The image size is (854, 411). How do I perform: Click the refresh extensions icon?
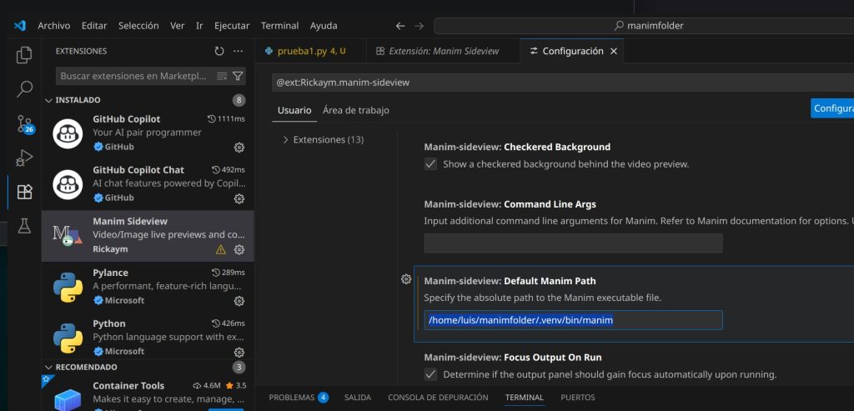click(x=219, y=51)
